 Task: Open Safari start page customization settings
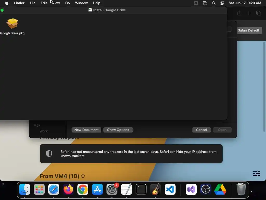click(x=256, y=173)
